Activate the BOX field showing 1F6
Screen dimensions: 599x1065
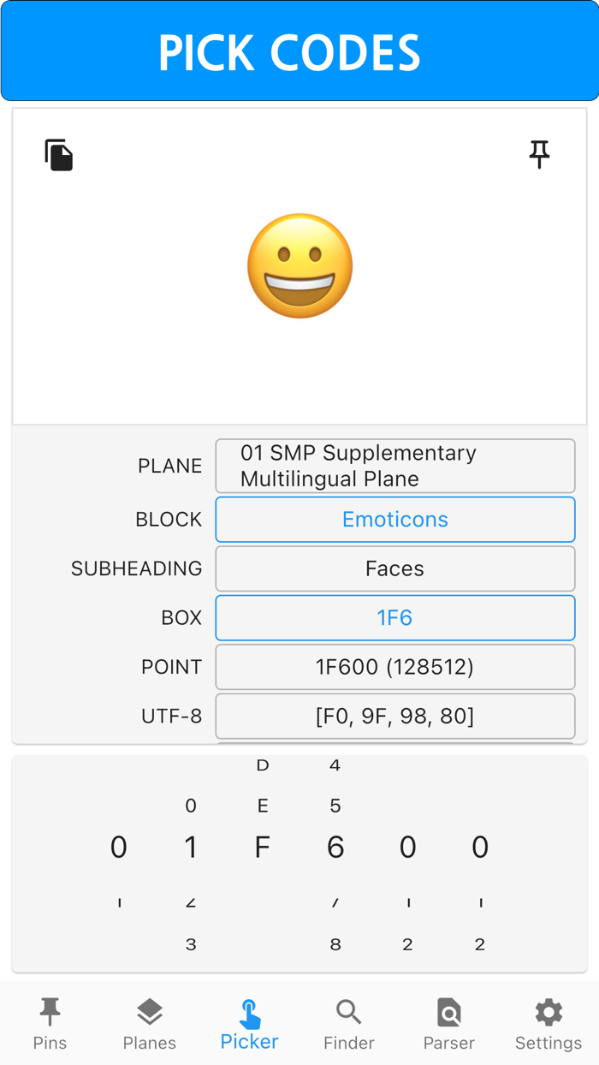(394, 618)
